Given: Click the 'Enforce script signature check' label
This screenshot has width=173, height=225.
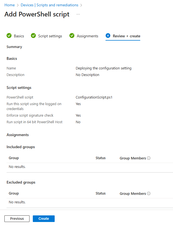Looking at the screenshot, I should pos(30,115).
